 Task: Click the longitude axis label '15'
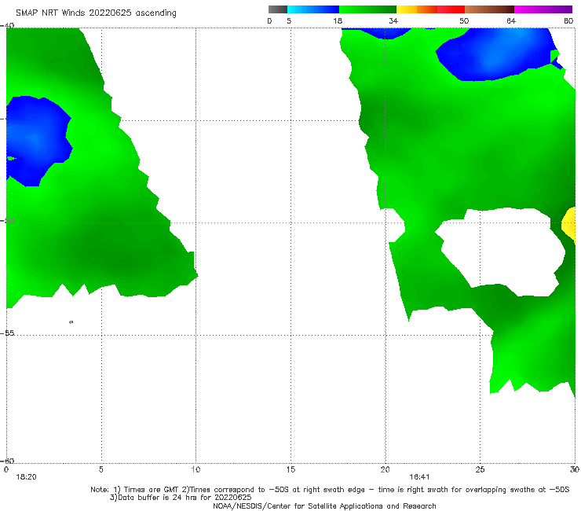[x=290, y=469]
